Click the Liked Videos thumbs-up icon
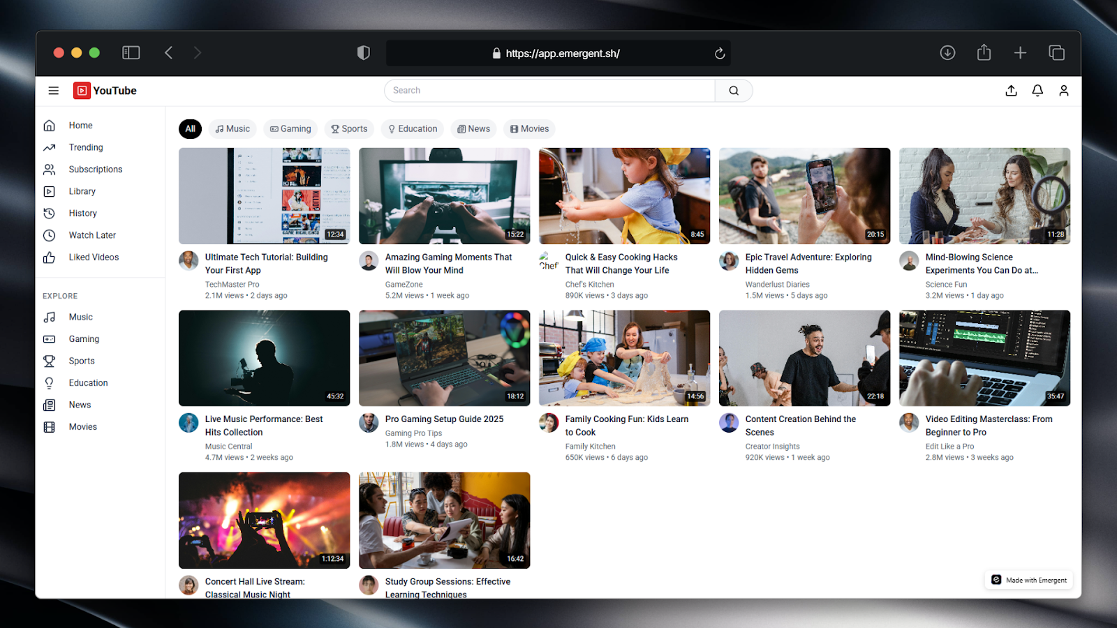The width and height of the screenshot is (1117, 628). pyautogui.click(x=50, y=257)
